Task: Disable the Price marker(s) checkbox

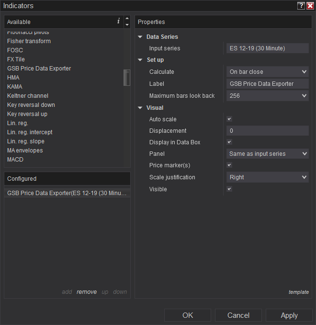Action: tap(229, 165)
